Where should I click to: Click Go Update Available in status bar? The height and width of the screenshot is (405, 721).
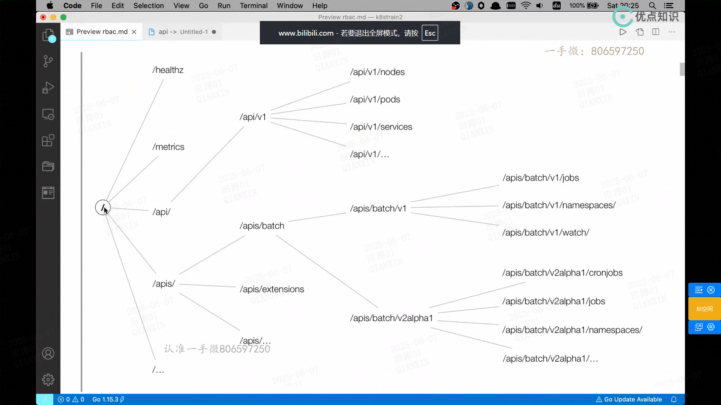click(x=629, y=399)
